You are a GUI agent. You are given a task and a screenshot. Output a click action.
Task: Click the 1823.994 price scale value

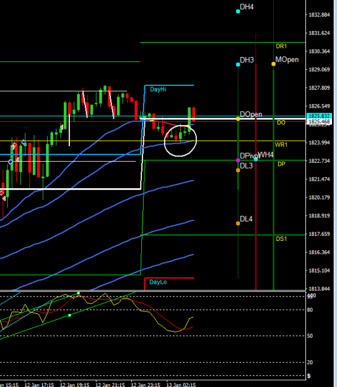click(x=319, y=142)
